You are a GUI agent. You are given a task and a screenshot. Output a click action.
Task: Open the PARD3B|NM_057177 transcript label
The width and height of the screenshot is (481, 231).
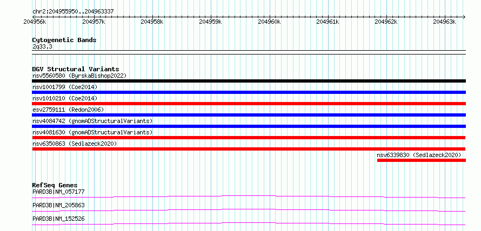coord(58,192)
